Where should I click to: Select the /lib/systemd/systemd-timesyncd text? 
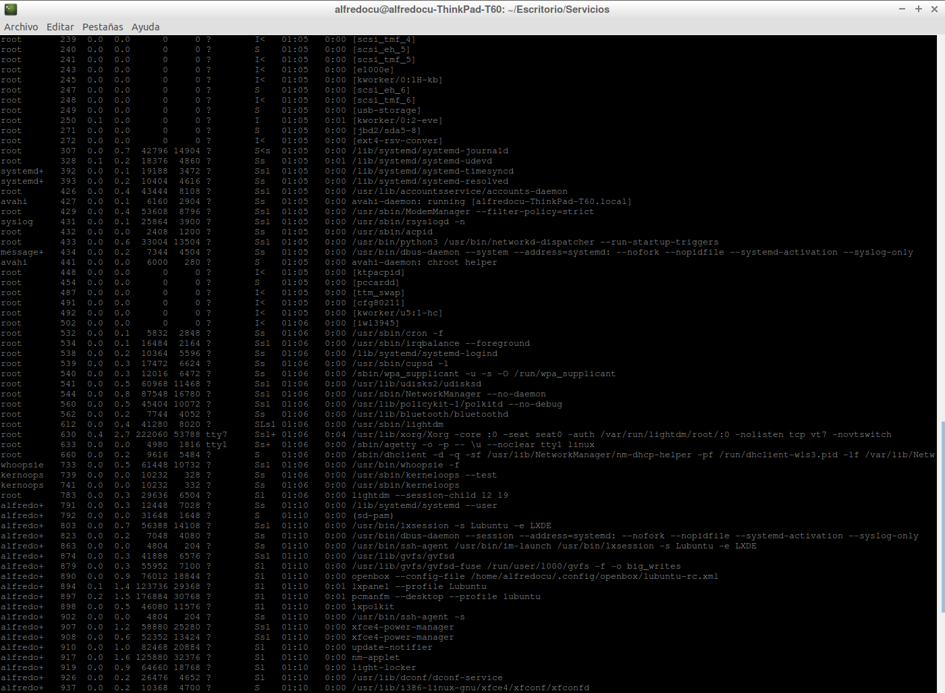[433, 172]
